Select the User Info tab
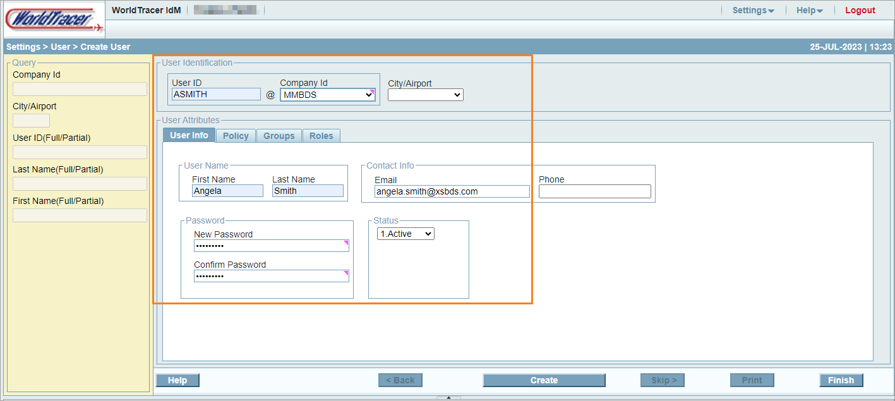 coord(189,136)
